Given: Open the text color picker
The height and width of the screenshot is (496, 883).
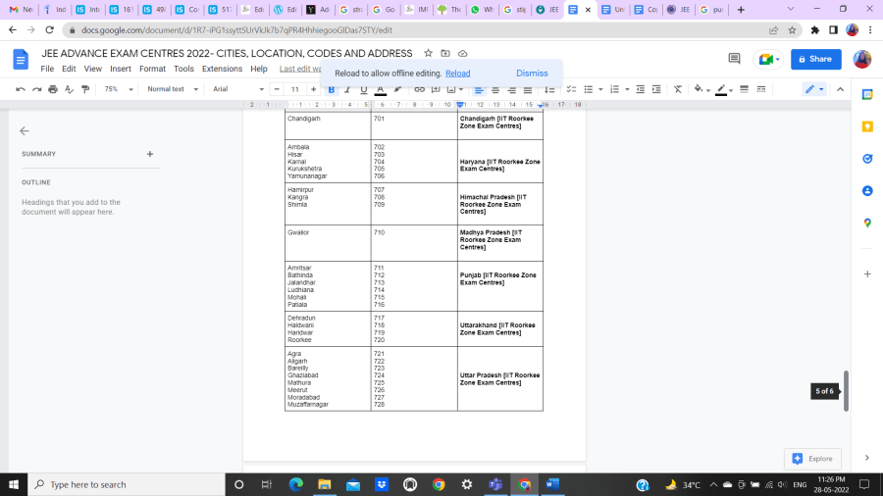Looking at the screenshot, I should pyautogui.click(x=381, y=89).
